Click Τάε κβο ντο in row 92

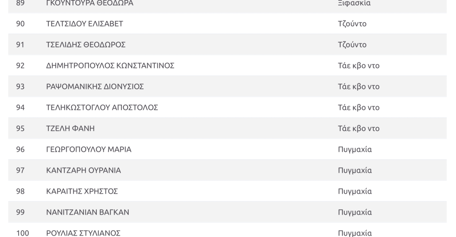tap(358, 66)
